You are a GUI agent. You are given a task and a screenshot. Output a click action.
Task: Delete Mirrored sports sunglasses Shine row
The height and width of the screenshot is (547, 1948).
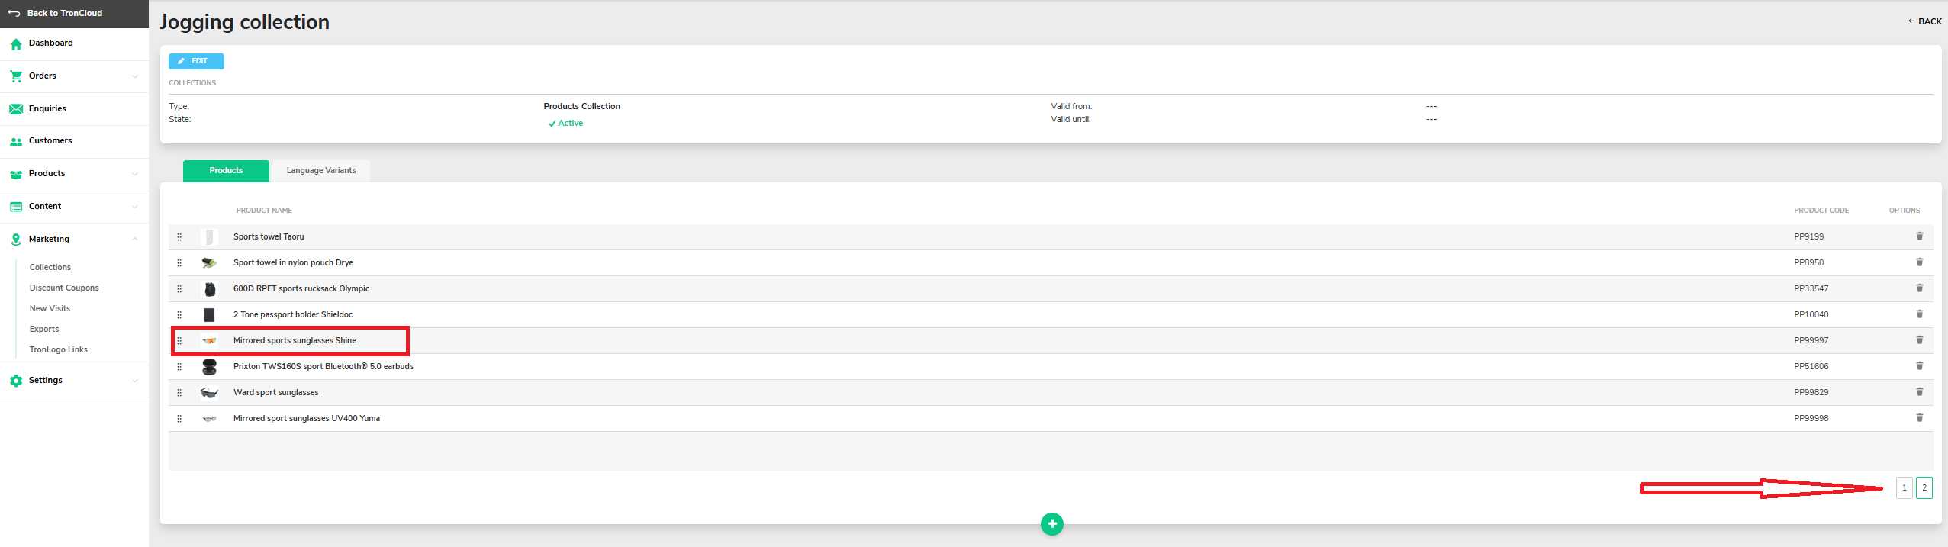(1919, 340)
